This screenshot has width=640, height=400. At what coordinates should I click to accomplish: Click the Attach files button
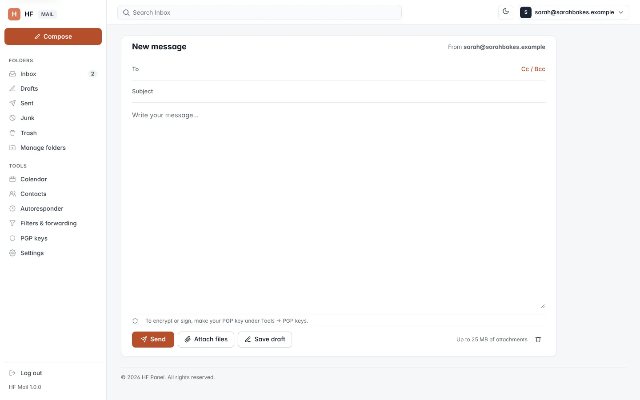(x=206, y=340)
